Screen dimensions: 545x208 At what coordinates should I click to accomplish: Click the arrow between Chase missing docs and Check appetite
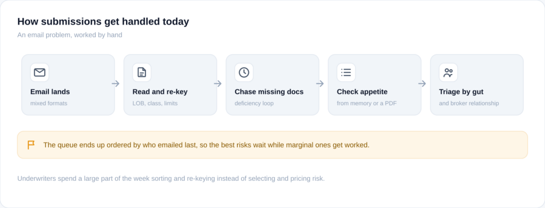(320, 84)
